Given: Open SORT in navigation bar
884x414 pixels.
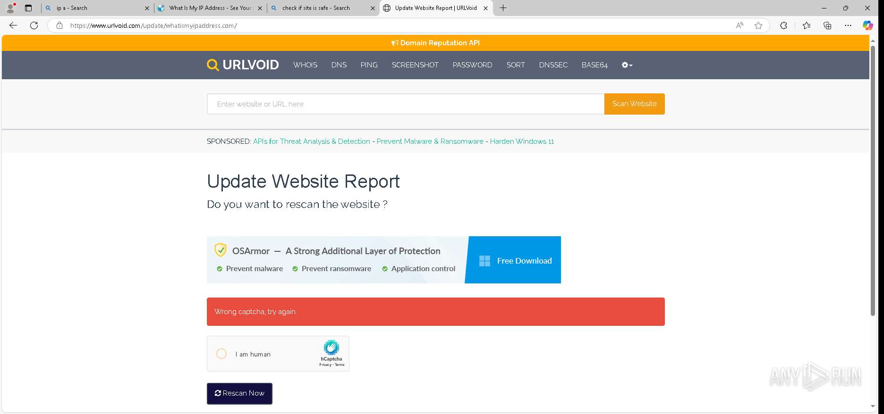Looking at the screenshot, I should [x=516, y=65].
